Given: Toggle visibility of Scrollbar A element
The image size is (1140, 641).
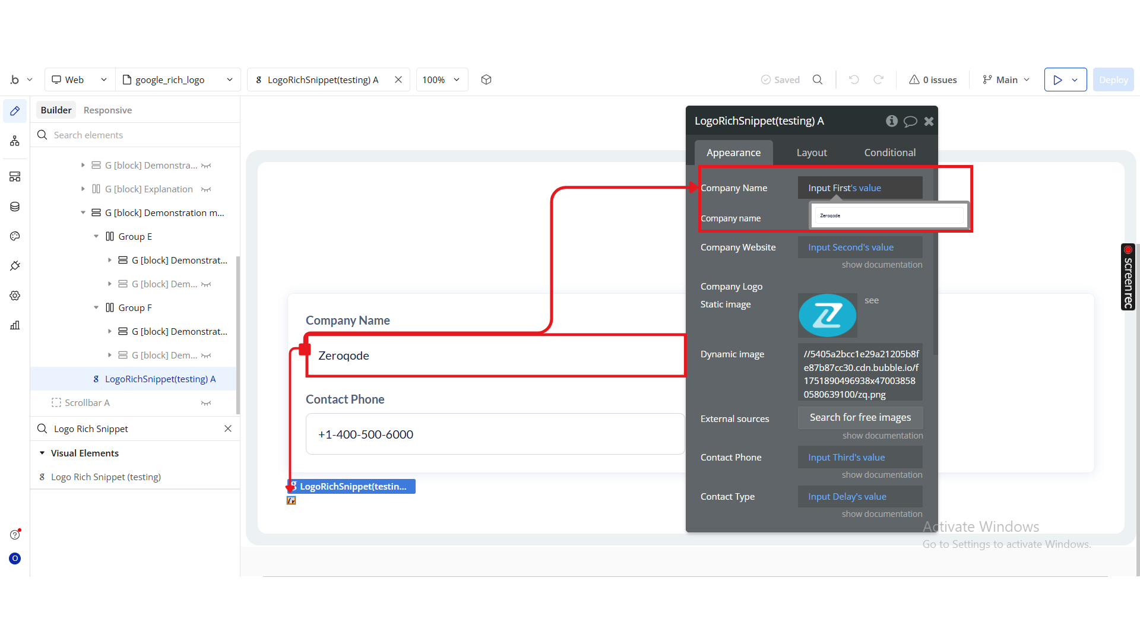Looking at the screenshot, I should pyautogui.click(x=206, y=403).
